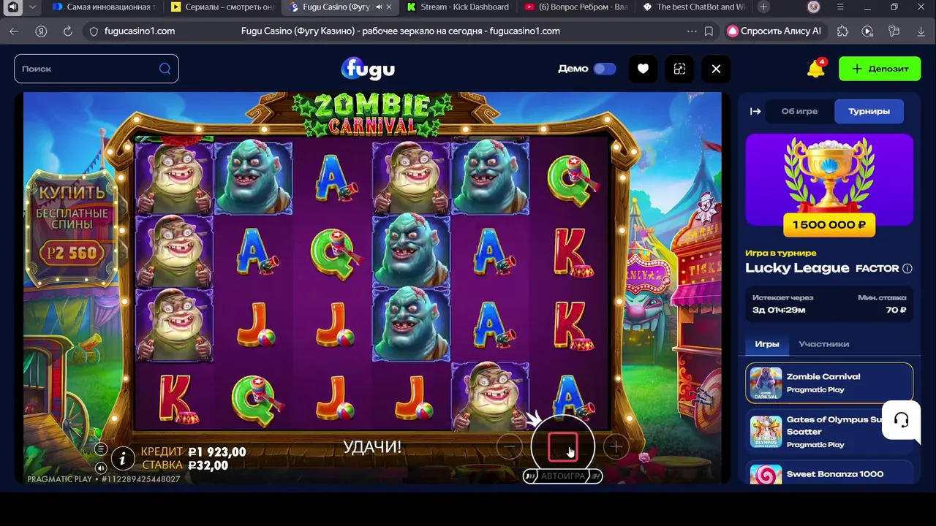Click the search magnifier icon
936x526 pixels.
tap(165, 69)
